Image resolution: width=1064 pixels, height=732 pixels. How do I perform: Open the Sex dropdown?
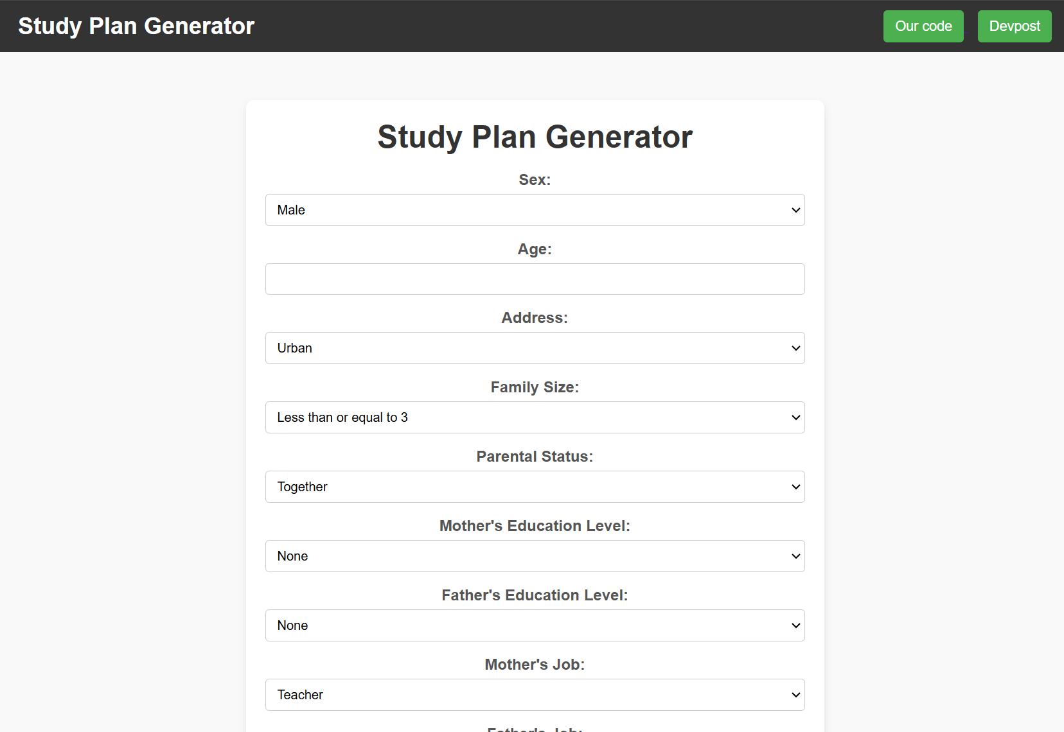point(535,210)
